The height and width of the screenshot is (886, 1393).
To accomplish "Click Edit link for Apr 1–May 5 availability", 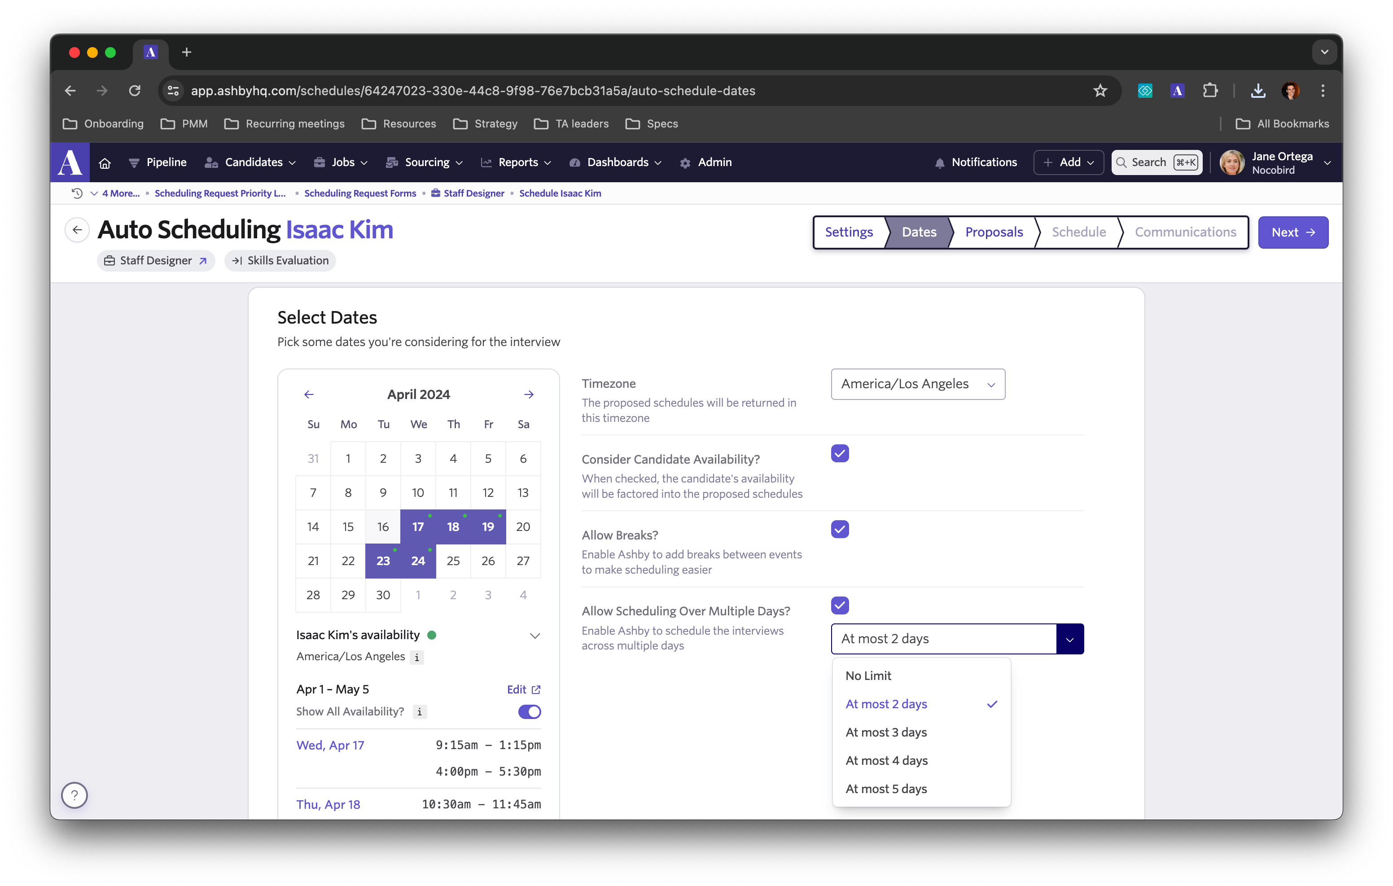I will click(x=523, y=689).
